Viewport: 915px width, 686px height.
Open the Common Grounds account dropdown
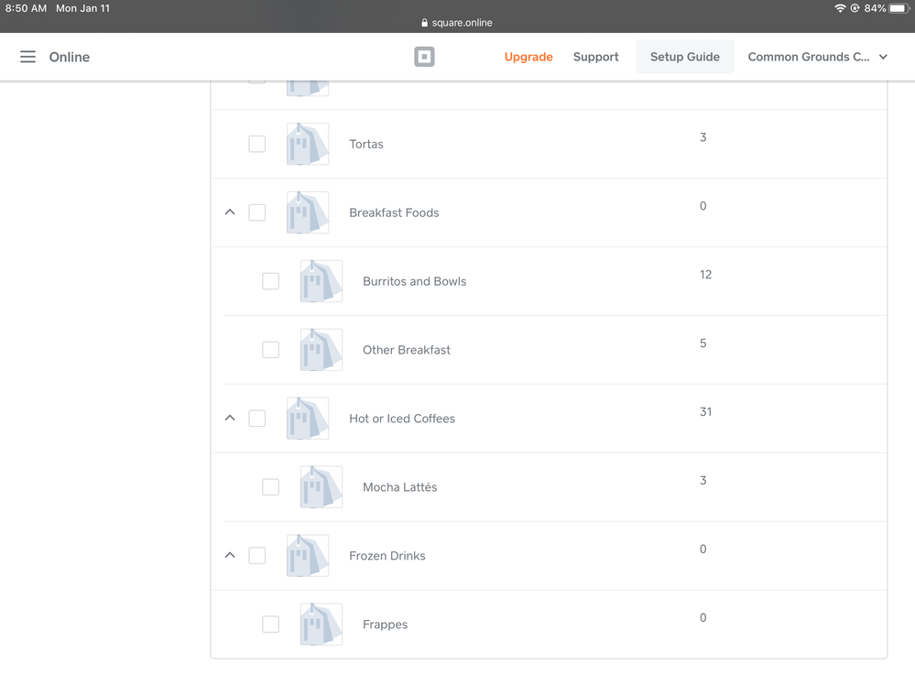(x=817, y=57)
